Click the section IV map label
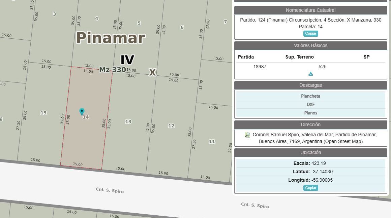The width and height of the screenshot is (391, 218). [127, 60]
